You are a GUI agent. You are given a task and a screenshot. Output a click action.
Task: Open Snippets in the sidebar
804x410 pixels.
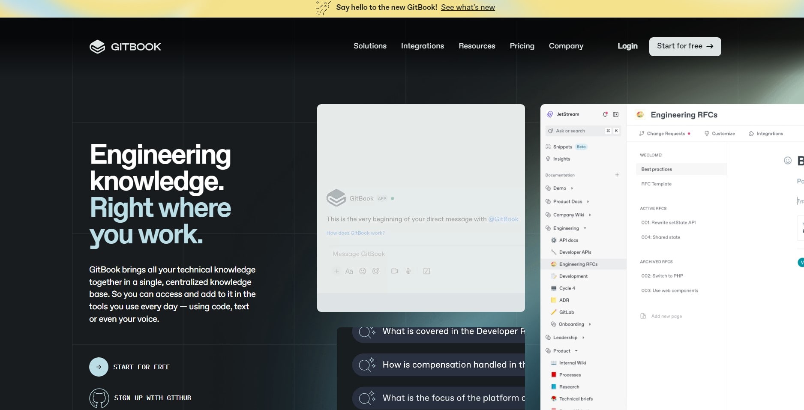562,147
